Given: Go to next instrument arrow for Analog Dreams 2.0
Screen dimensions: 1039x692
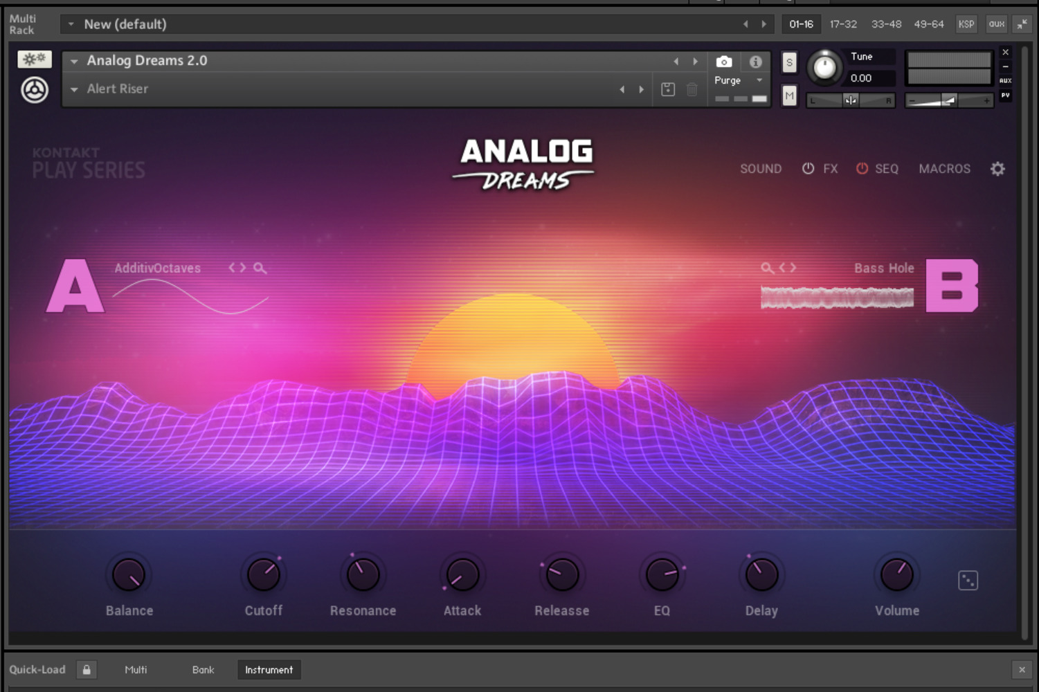Looking at the screenshot, I should coord(696,62).
